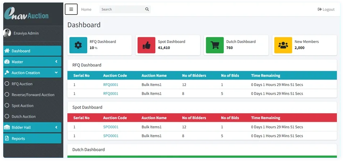Select the Reverse/Forward Auction circle marker

[7, 95]
